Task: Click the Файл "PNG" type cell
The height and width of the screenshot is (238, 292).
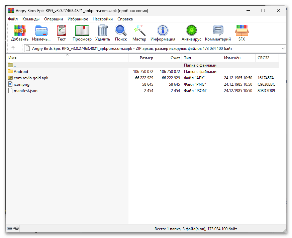Action: pos(195,84)
